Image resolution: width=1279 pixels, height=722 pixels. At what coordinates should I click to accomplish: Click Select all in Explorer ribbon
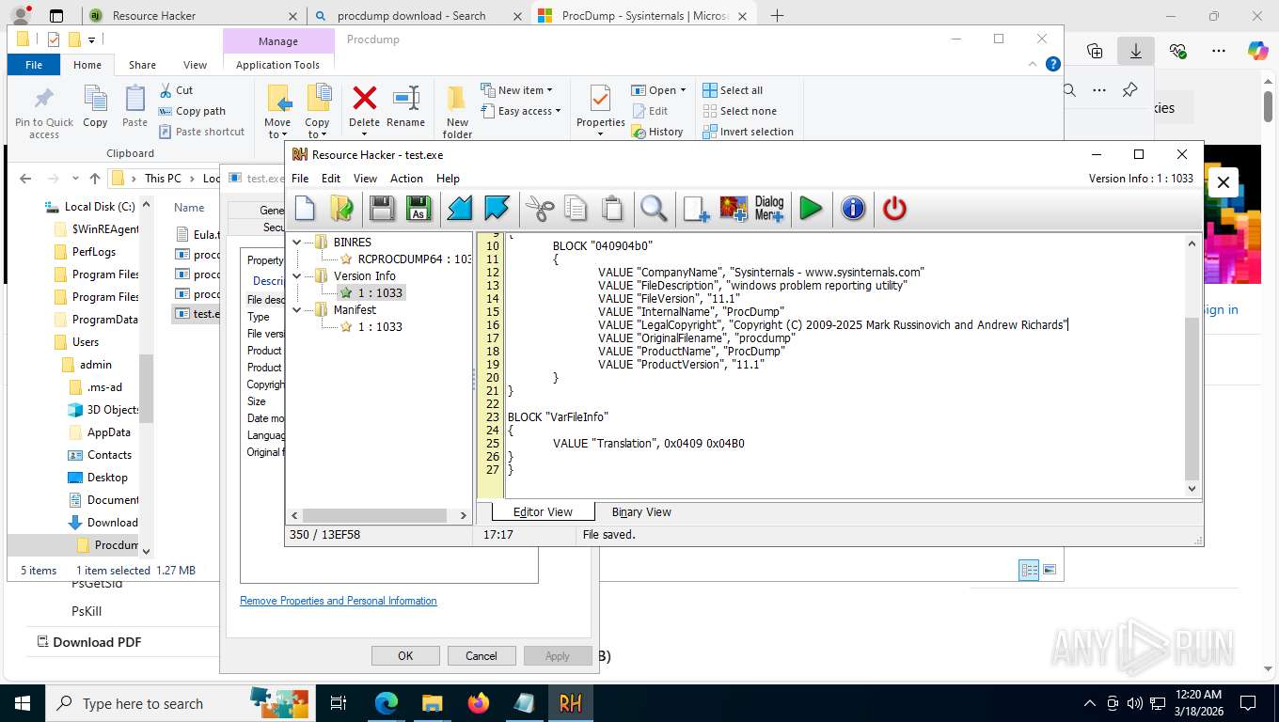[733, 90]
